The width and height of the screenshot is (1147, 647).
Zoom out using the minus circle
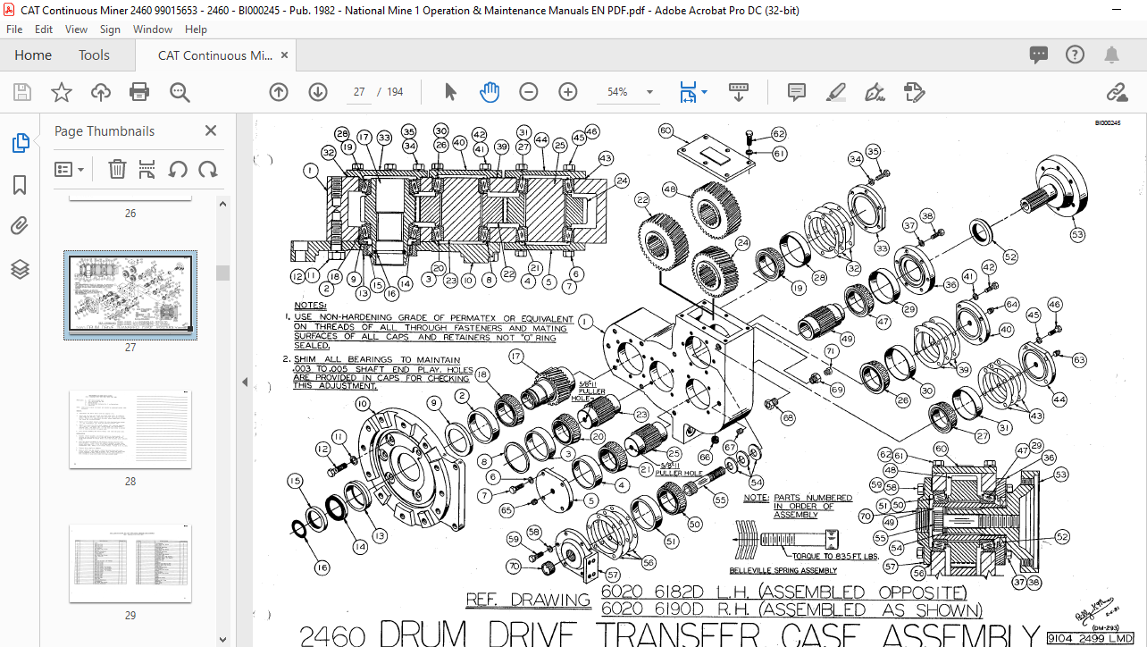[529, 92]
